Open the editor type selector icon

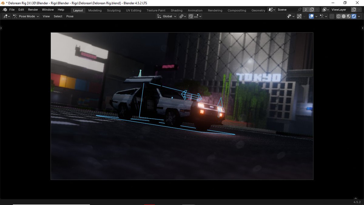point(6,16)
